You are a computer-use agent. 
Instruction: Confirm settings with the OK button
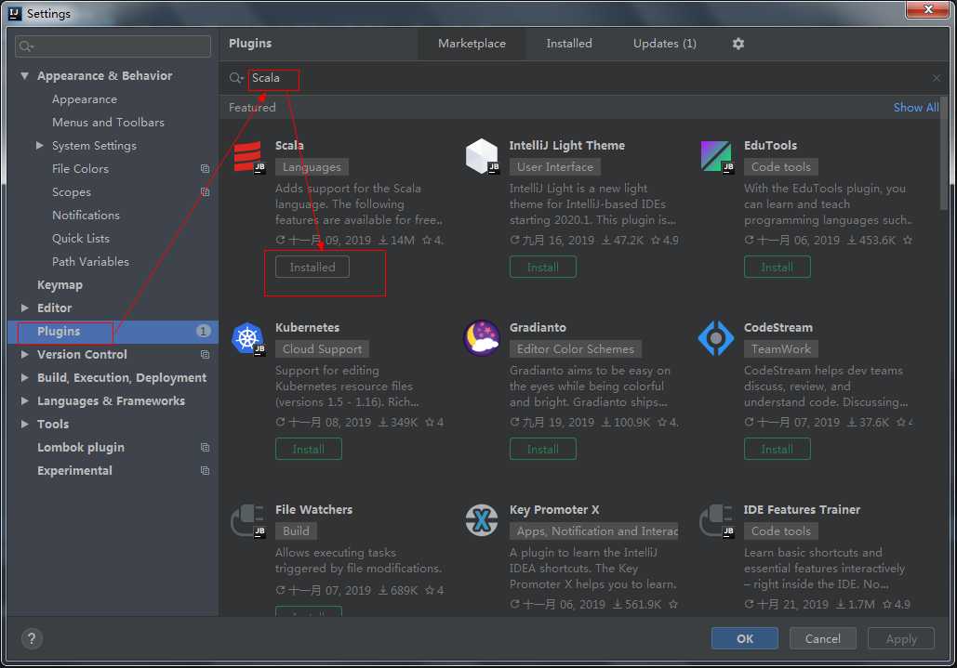pos(745,638)
